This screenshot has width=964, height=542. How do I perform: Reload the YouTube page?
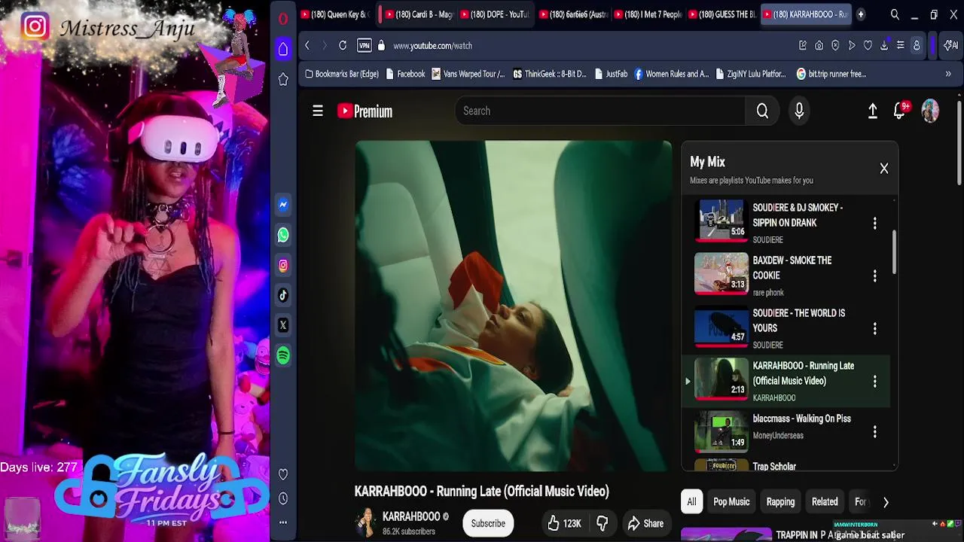click(x=343, y=46)
